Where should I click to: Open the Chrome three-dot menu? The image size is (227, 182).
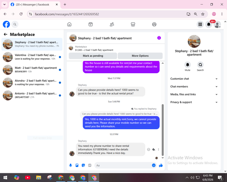tap(222, 14)
